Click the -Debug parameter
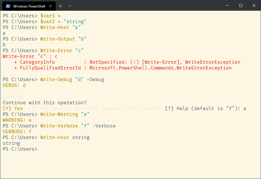261x179 pixels. pyautogui.click(x=95, y=79)
